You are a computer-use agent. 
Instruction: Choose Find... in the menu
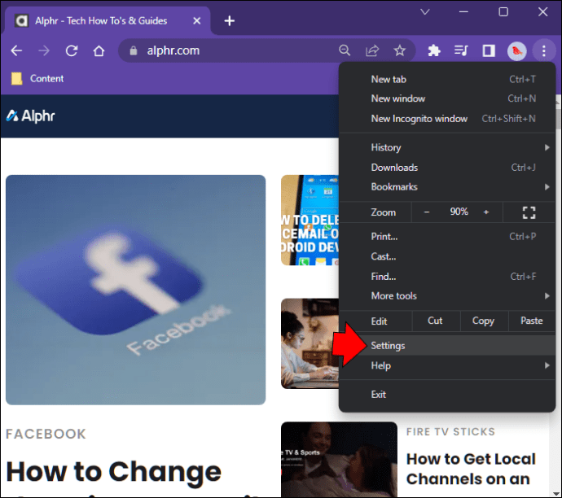pos(447,277)
